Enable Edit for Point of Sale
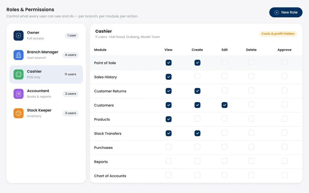 pos(224,62)
